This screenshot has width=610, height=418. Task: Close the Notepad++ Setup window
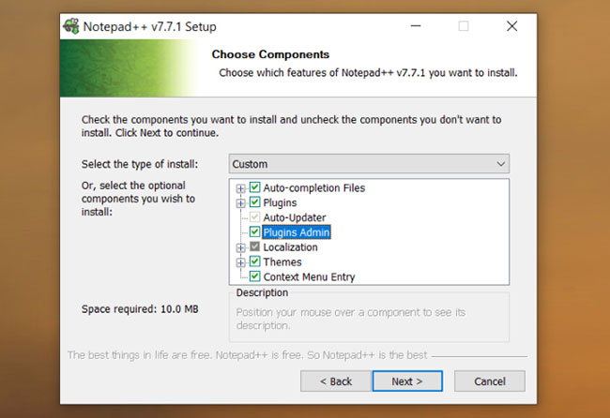(x=512, y=26)
